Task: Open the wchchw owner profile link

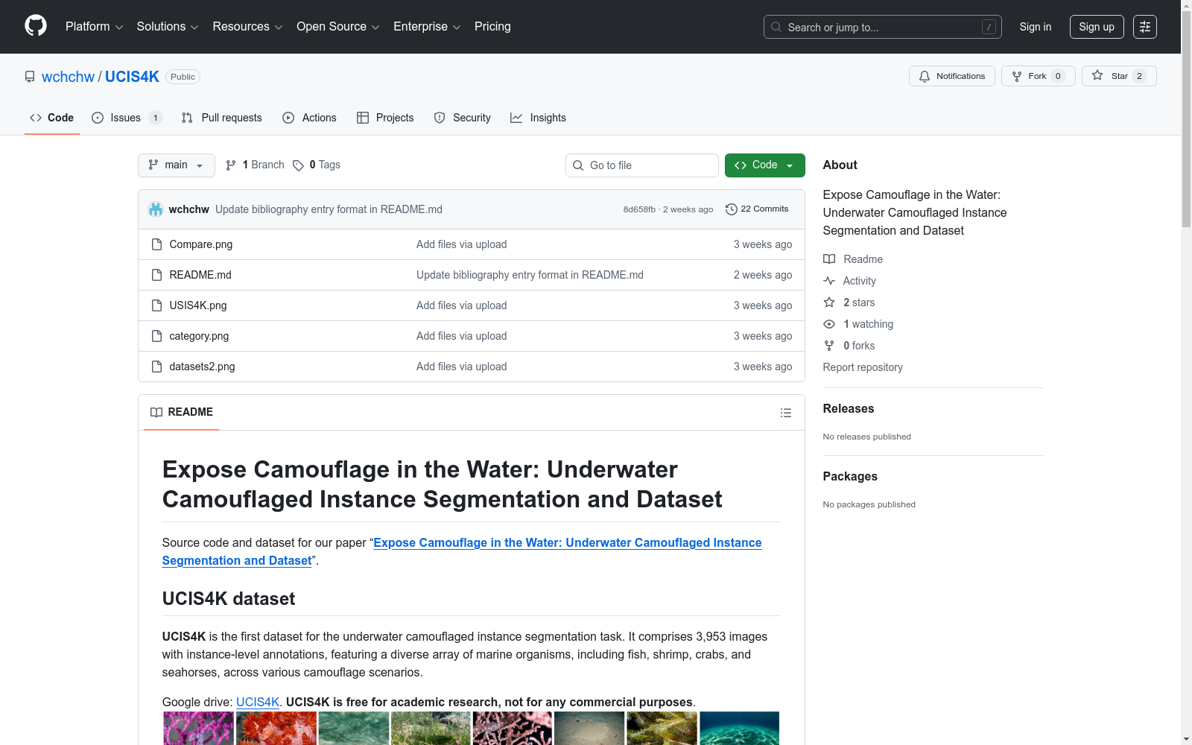Action: (x=68, y=77)
